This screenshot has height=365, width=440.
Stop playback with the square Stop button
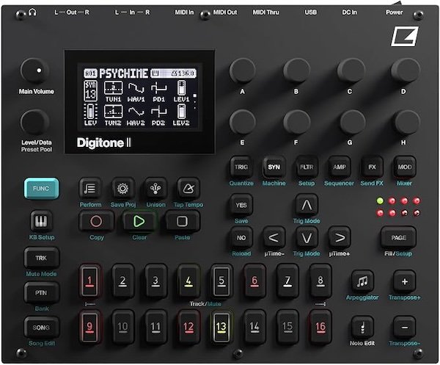(x=182, y=221)
